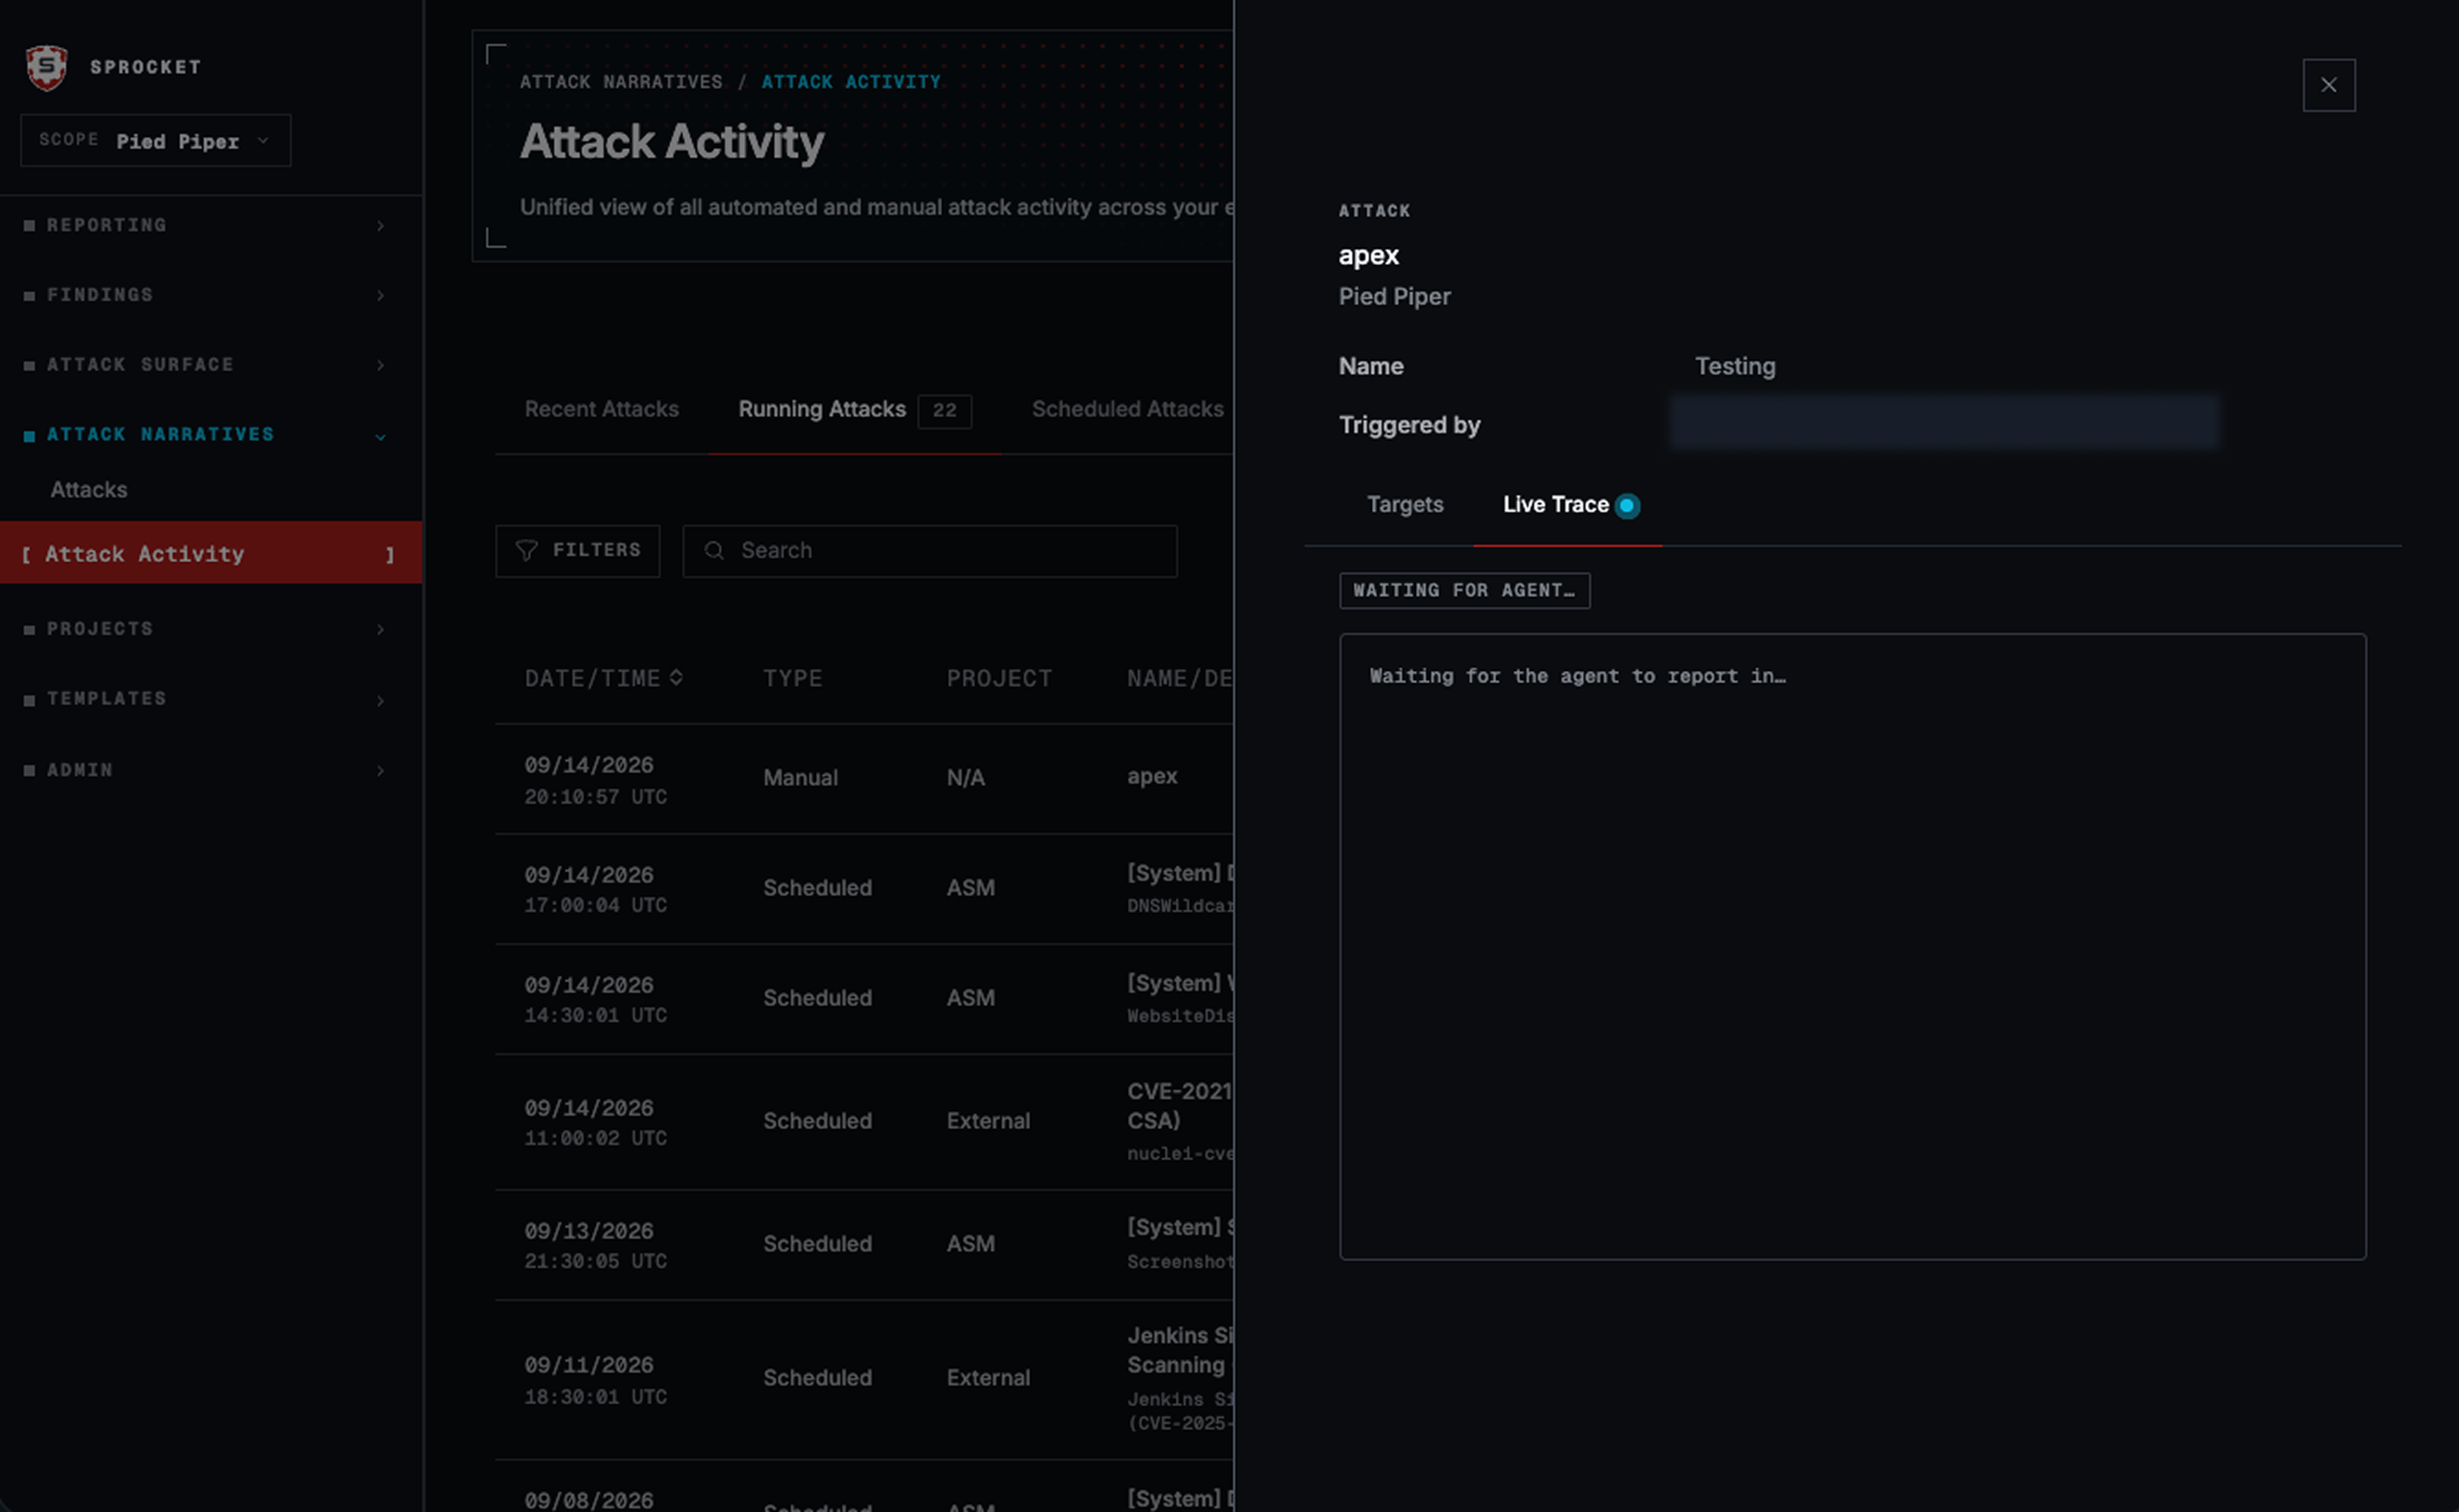Screen dimensions: 2459x1512
Task: Select the apex attack row name
Action: [x=1152, y=776]
